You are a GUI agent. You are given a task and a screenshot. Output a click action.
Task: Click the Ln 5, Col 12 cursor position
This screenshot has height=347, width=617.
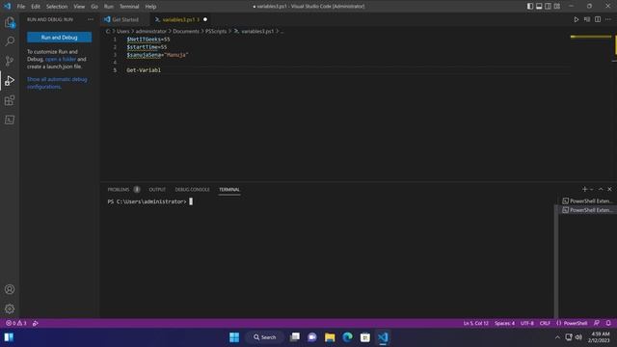click(475, 323)
